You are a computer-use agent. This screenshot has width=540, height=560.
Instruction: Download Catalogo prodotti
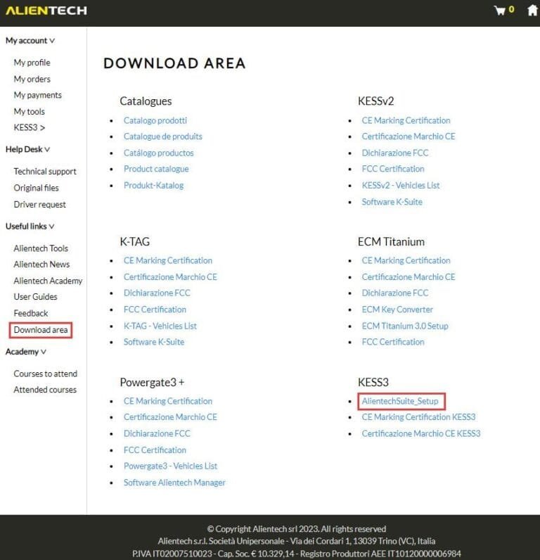tap(155, 120)
